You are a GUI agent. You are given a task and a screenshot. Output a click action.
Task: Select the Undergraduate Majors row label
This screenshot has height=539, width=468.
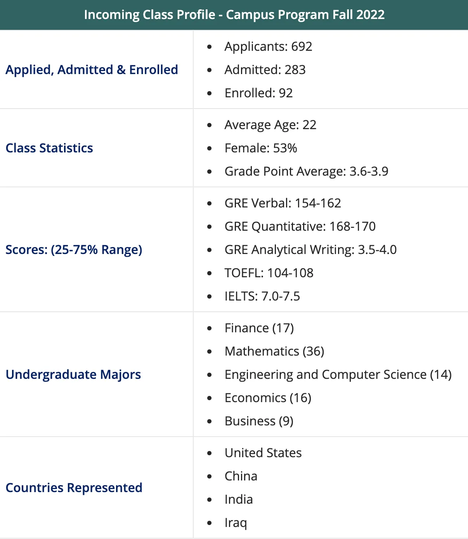pos(73,375)
